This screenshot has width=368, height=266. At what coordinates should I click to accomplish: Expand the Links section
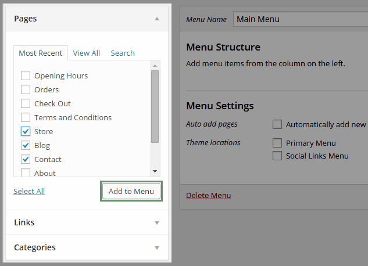157,222
